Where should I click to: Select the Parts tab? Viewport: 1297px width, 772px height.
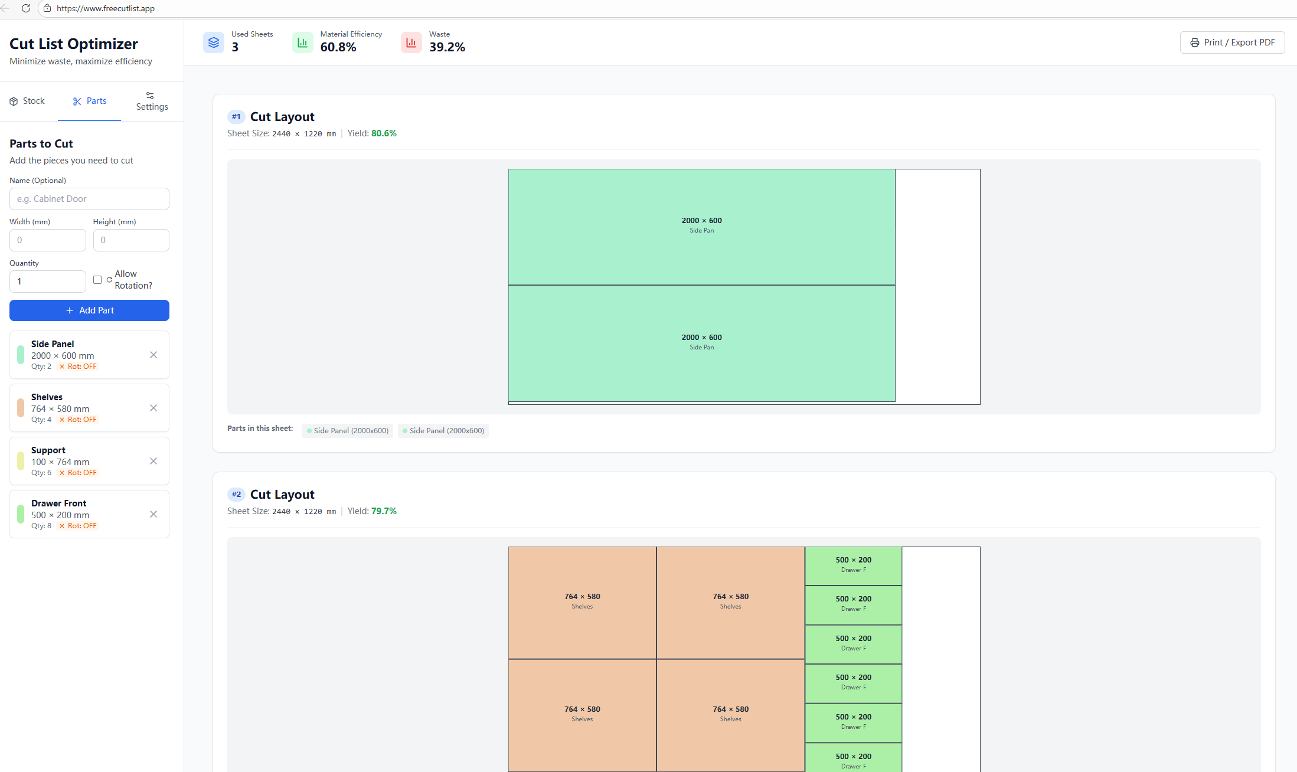[x=90, y=101]
